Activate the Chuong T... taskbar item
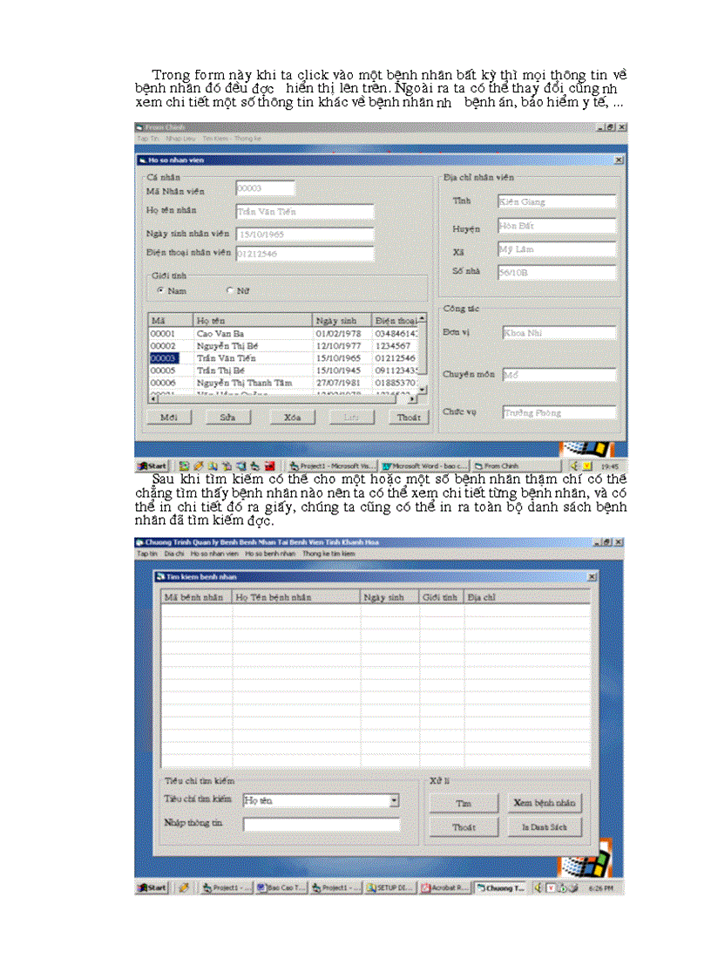The height and width of the screenshot is (979, 711). (x=501, y=887)
